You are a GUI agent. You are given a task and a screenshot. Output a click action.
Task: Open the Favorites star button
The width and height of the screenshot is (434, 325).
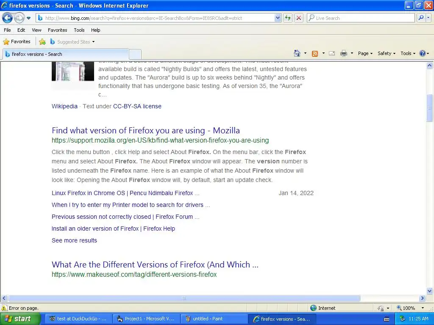[x=17, y=42]
